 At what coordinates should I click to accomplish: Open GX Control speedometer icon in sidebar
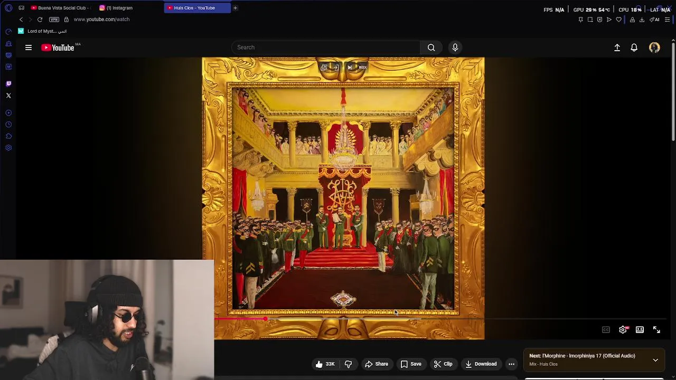click(8, 32)
